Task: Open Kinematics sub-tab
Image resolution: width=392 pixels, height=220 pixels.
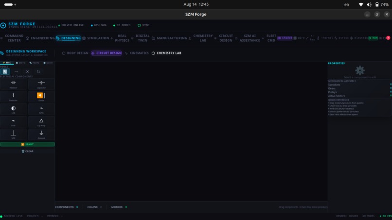Action: (137, 53)
